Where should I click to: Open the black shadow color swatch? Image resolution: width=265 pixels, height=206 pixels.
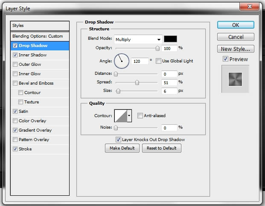[x=170, y=39]
